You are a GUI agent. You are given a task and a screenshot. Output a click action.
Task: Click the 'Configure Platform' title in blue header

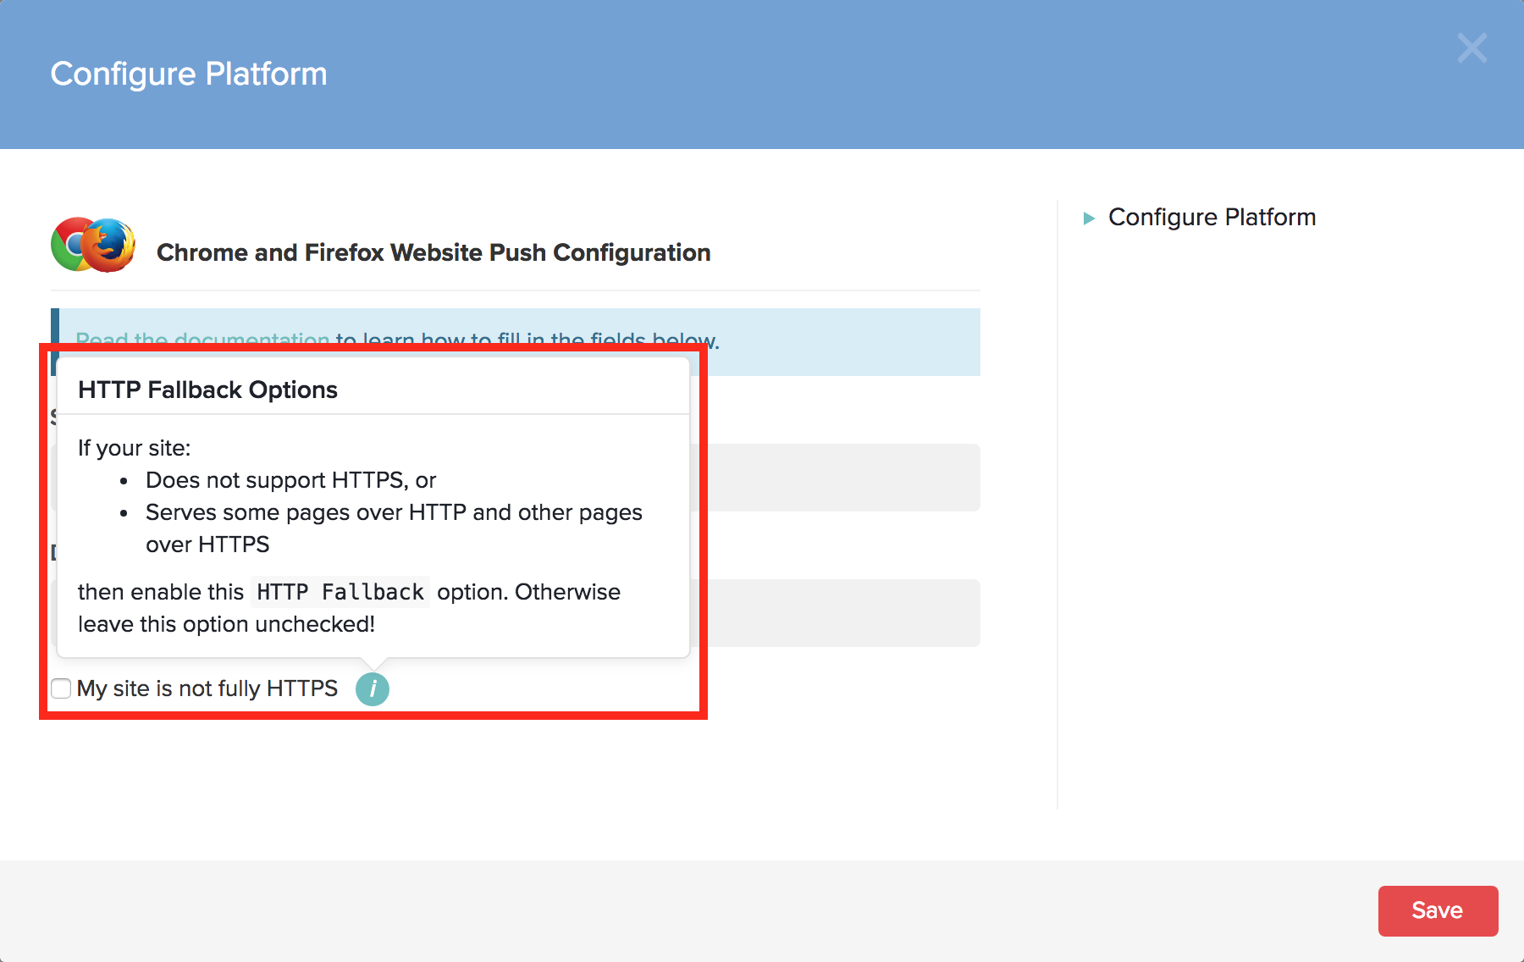click(189, 74)
